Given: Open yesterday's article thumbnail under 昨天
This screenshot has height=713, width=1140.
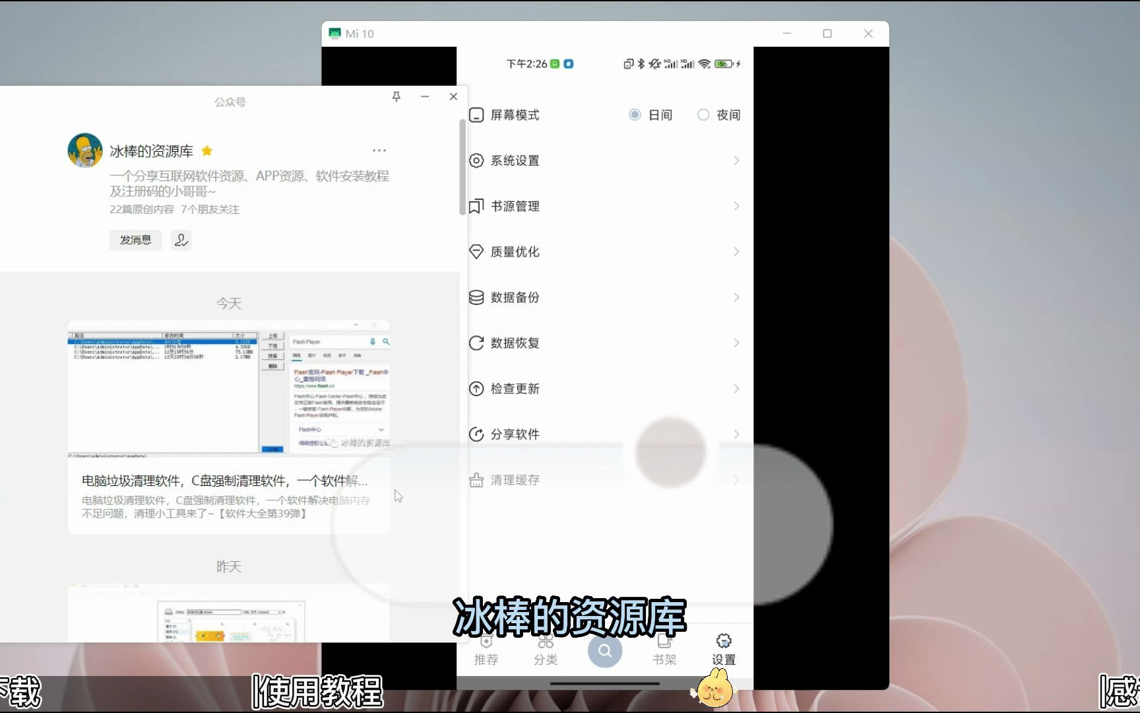Looking at the screenshot, I should coord(229,613).
